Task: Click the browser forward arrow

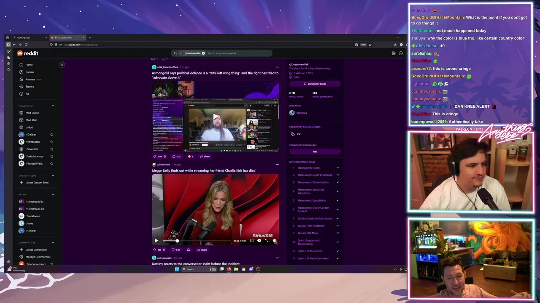Action: pyautogui.click(x=20, y=45)
